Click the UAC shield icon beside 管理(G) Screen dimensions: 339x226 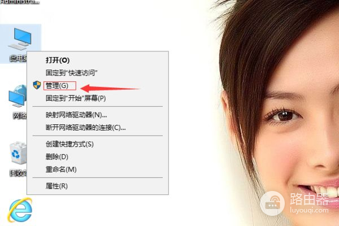click(37, 85)
